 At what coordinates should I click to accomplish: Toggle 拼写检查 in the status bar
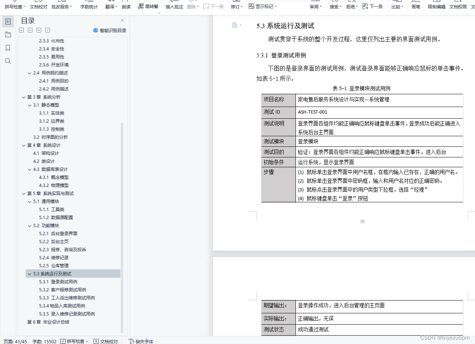(x=74, y=341)
